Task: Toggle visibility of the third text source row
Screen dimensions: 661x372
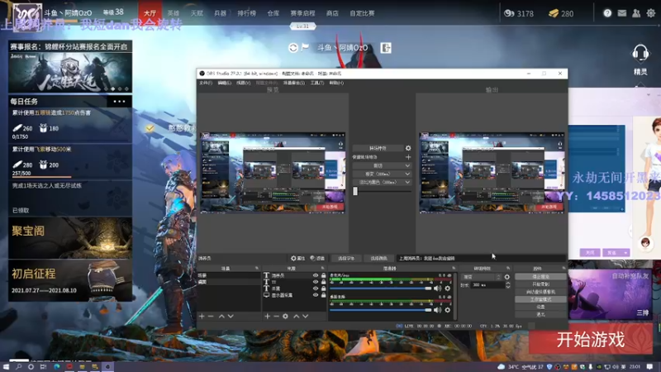Action: (x=316, y=289)
